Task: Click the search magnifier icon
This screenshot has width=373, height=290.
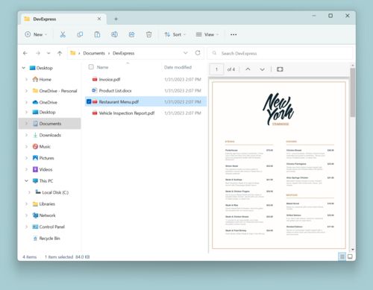Action: pos(214,53)
